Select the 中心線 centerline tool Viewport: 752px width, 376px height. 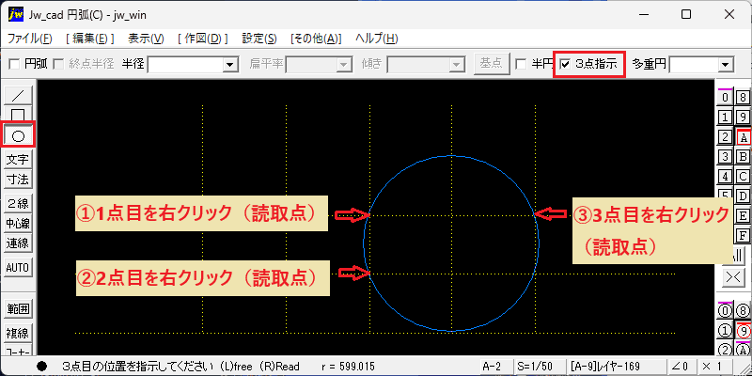coord(18,223)
